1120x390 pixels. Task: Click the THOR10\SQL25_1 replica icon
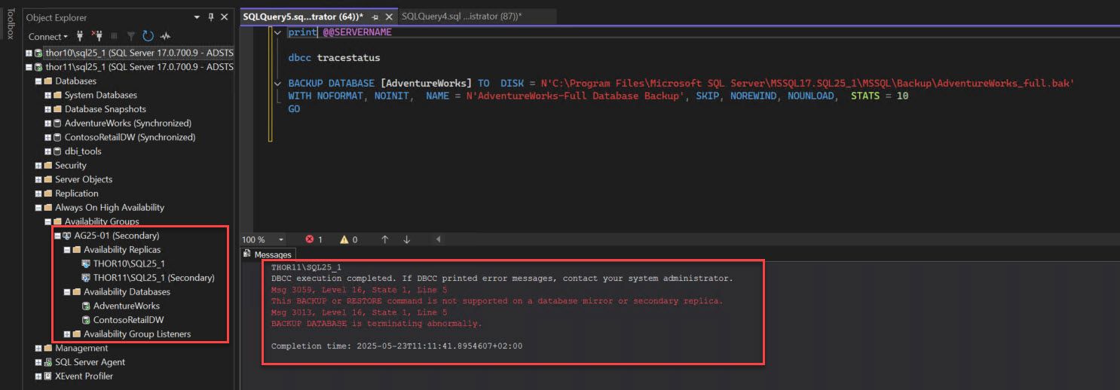(86, 264)
